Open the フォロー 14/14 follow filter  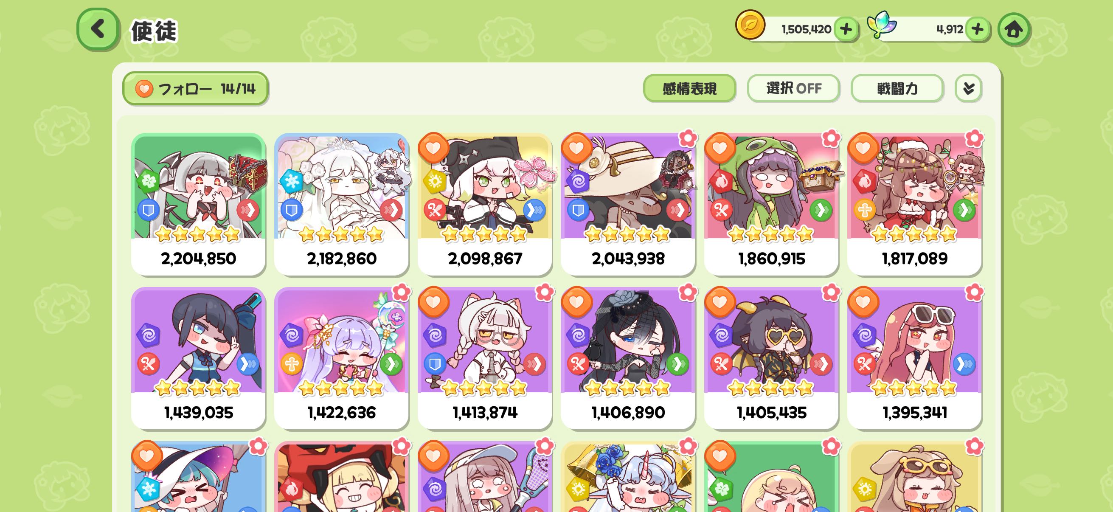point(195,89)
